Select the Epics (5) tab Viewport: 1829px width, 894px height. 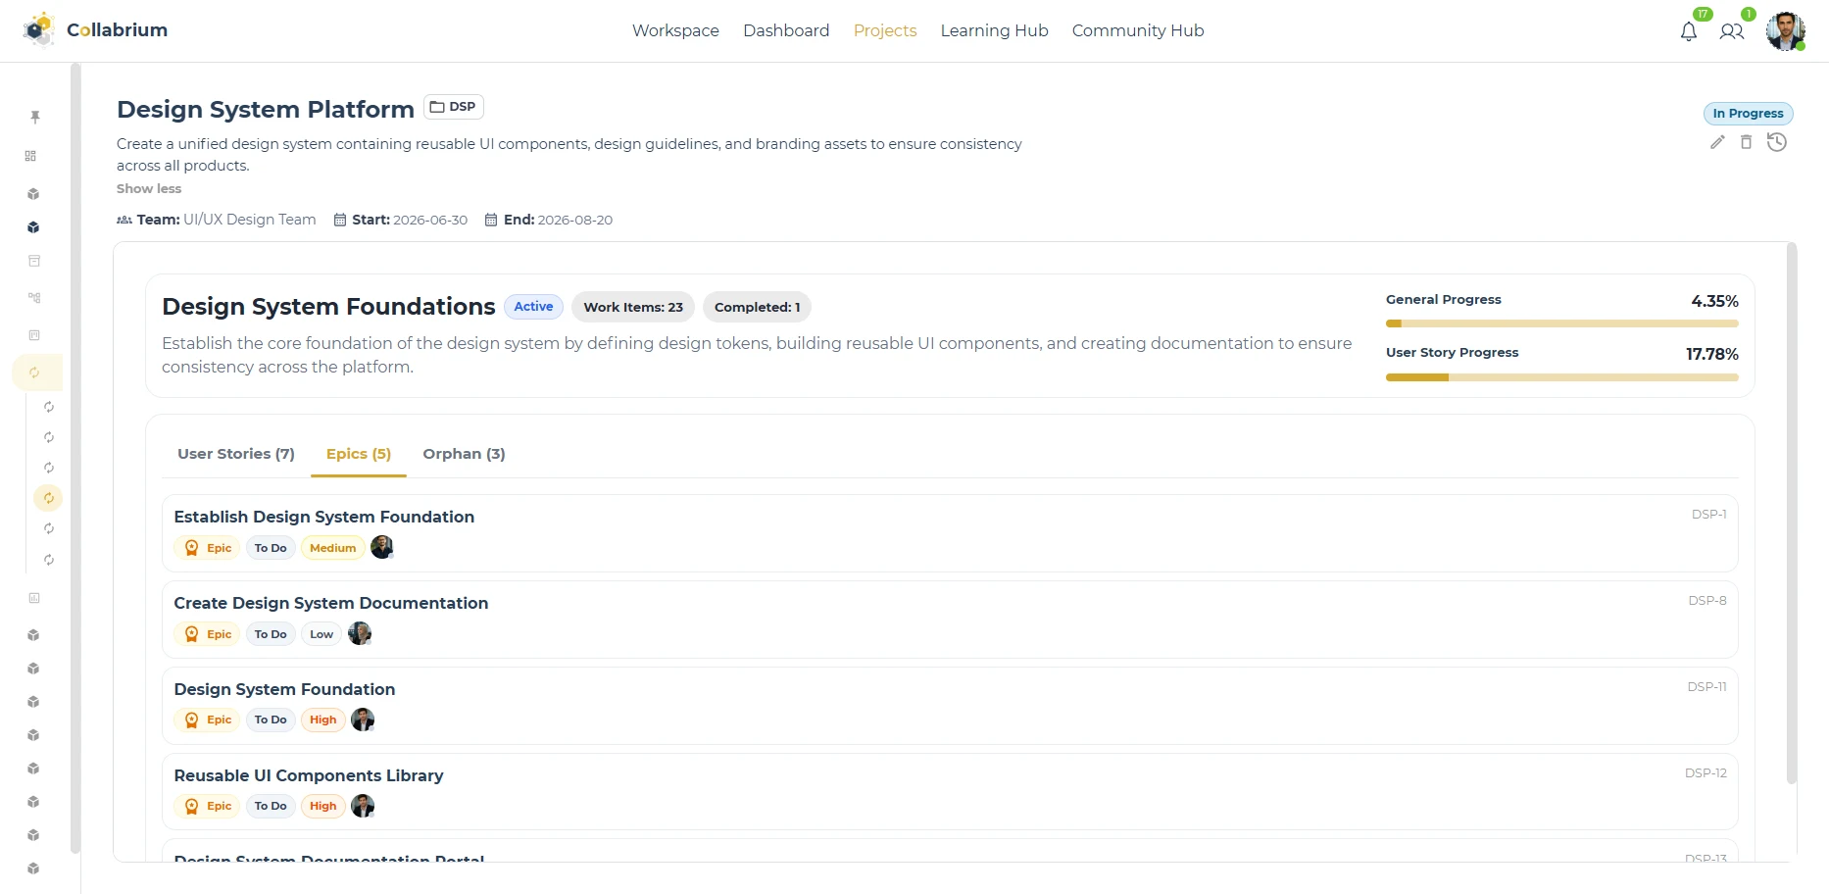point(359,454)
